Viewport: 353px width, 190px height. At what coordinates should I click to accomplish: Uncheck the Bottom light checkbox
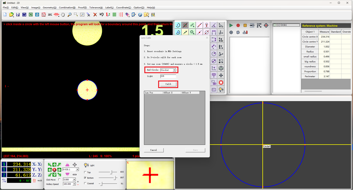(x=85, y=178)
